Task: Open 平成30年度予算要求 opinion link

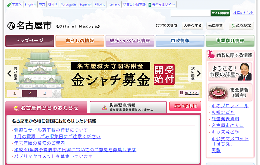Action: coord(75,150)
